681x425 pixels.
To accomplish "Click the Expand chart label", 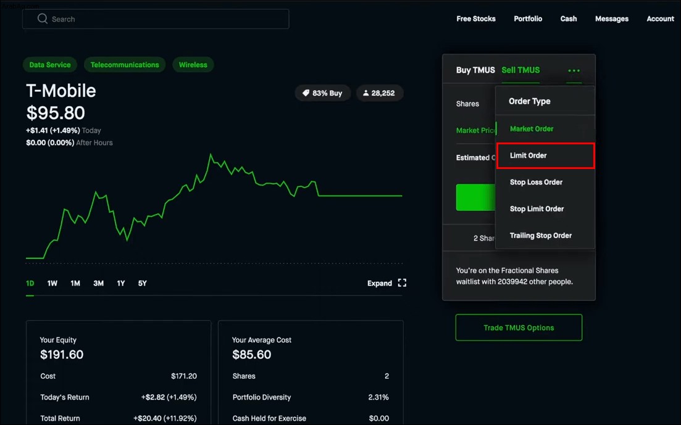I will point(380,284).
